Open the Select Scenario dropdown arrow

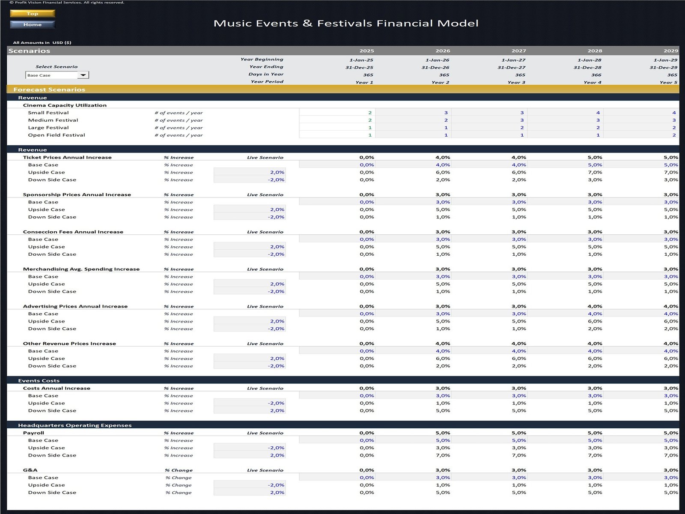pyautogui.click(x=83, y=75)
